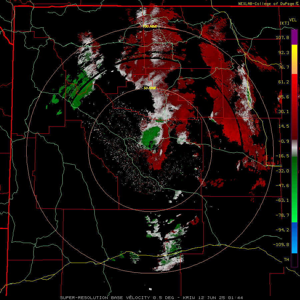Click the 76.7 value on velocity scale
The width and height of the screenshot is (300, 300).
click(284, 67)
